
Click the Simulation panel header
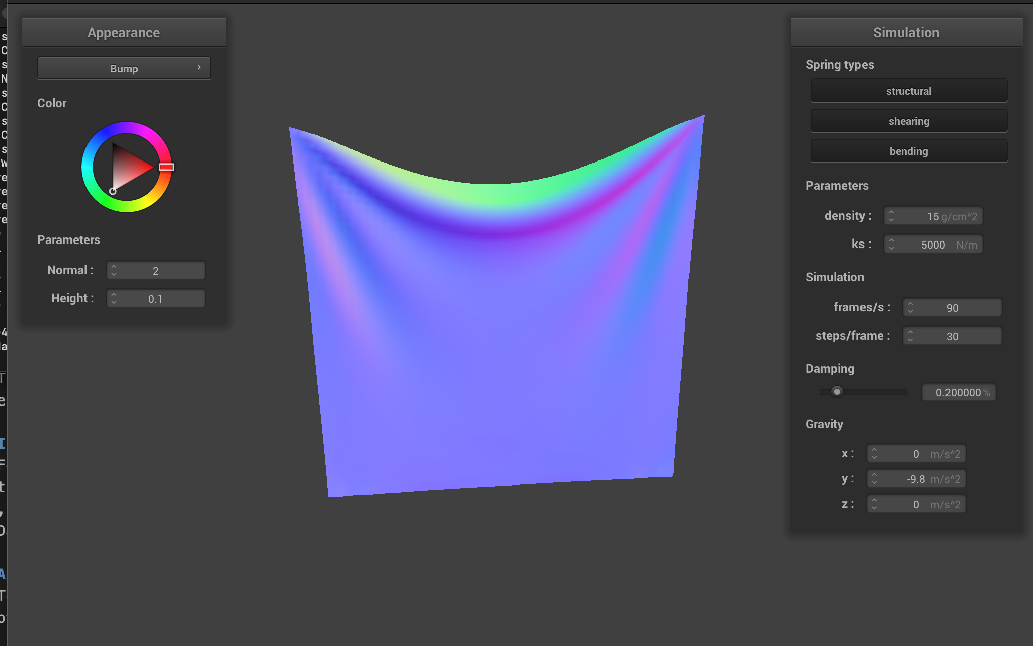[906, 33]
